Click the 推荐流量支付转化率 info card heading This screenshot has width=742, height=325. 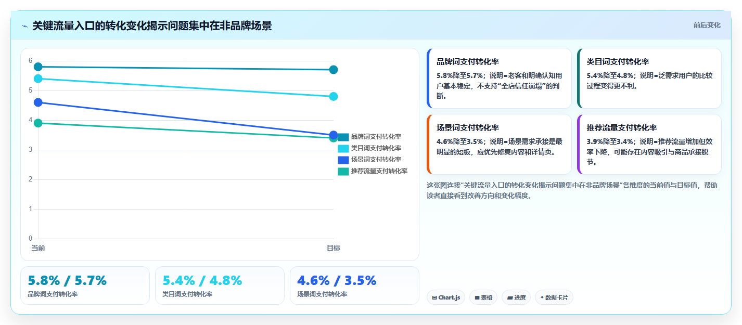(622, 127)
